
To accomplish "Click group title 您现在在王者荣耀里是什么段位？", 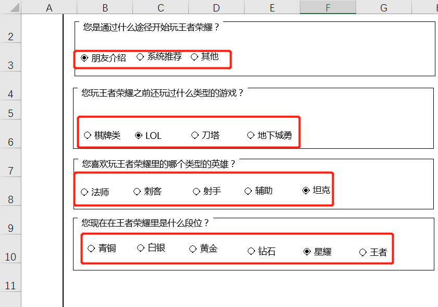I will [145, 223].
